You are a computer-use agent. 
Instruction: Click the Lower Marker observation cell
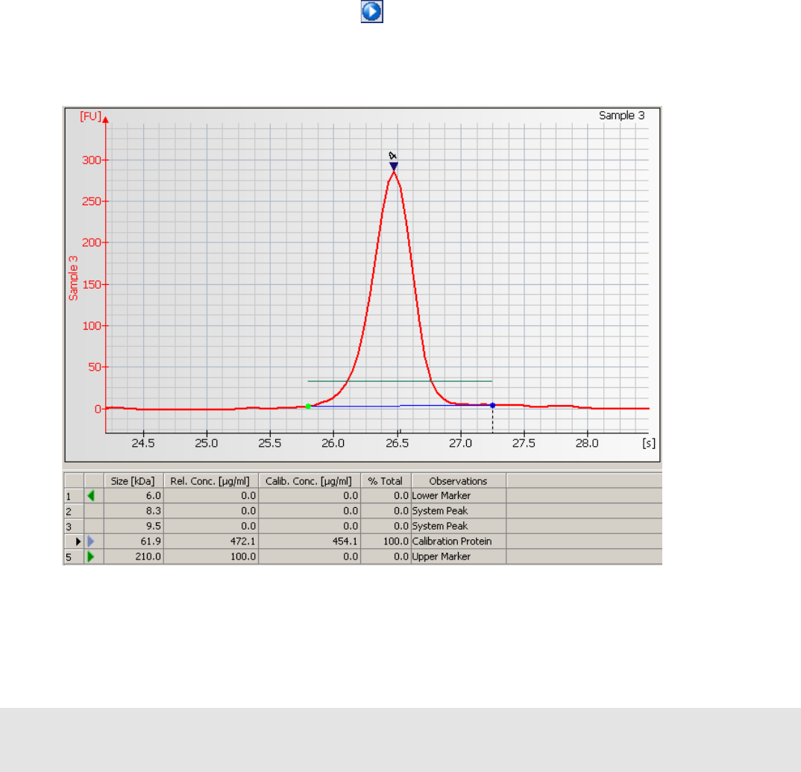click(458, 495)
